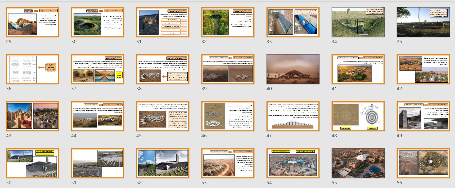This screenshot has height=188, width=455.
Task: Select slide 38 thumbnail
Action: (x=163, y=69)
